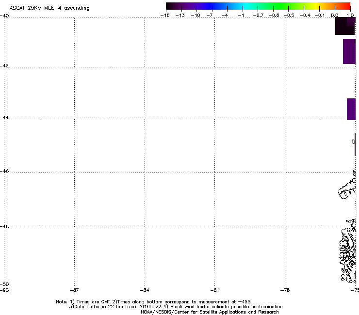Click the -10 colorbar label

[196, 16]
